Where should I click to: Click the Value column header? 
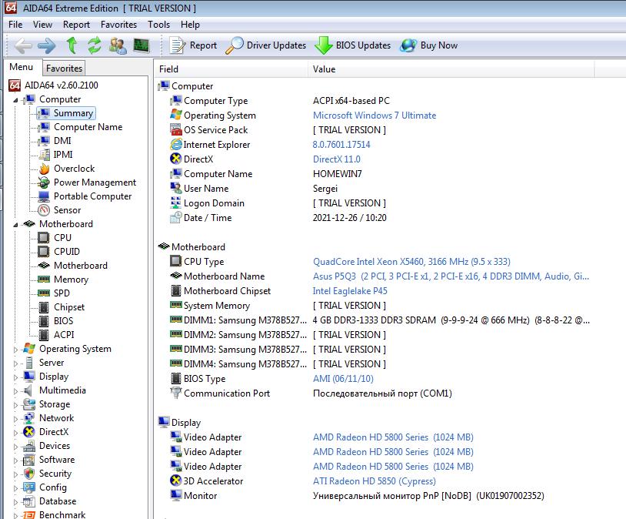(x=451, y=69)
